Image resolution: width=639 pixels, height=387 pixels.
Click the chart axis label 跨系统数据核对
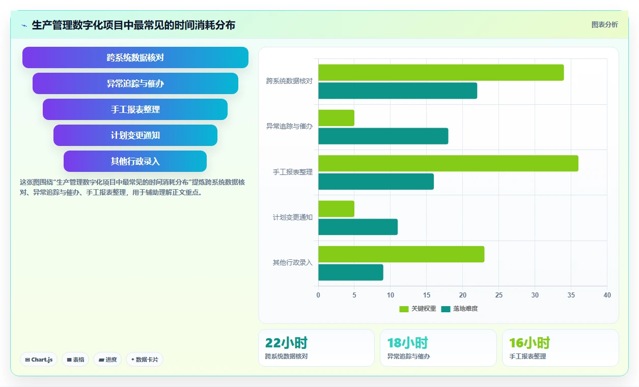tap(289, 81)
